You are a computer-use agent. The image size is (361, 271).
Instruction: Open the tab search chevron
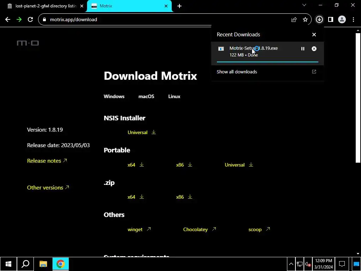coord(304,5)
